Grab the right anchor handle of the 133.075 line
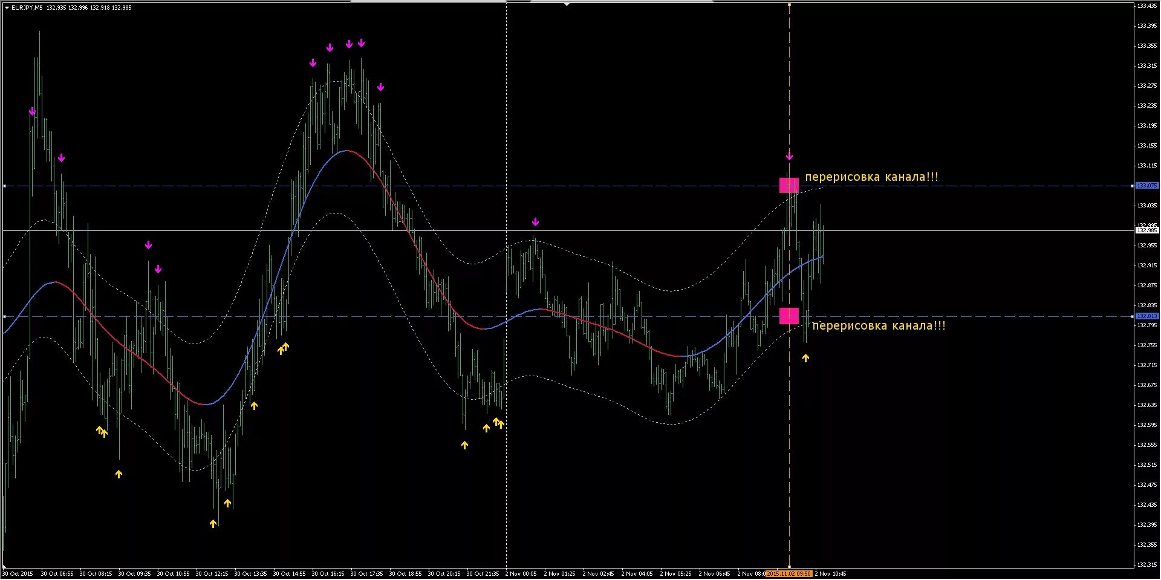The height and width of the screenshot is (580, 1161). tap(1133, 186)
